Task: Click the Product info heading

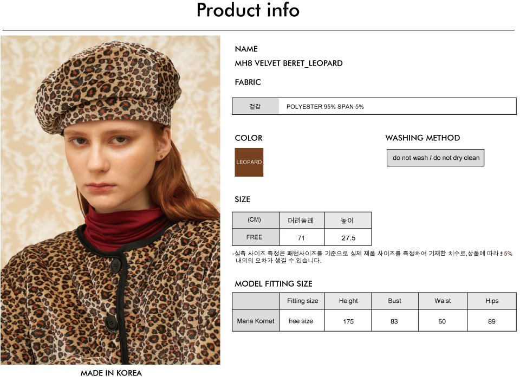Action: pos(248,10)
